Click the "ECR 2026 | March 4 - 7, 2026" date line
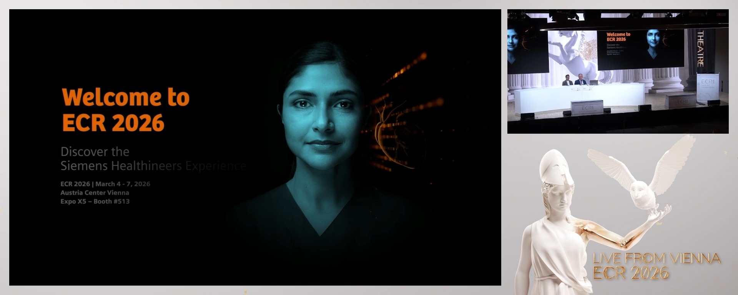Image resolution: width=738 pixels, height=295 pixels. pos(105,184)
